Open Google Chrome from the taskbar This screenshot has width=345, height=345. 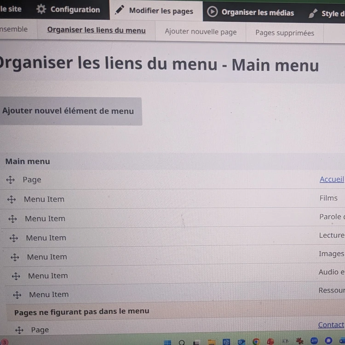coord(256,342)
